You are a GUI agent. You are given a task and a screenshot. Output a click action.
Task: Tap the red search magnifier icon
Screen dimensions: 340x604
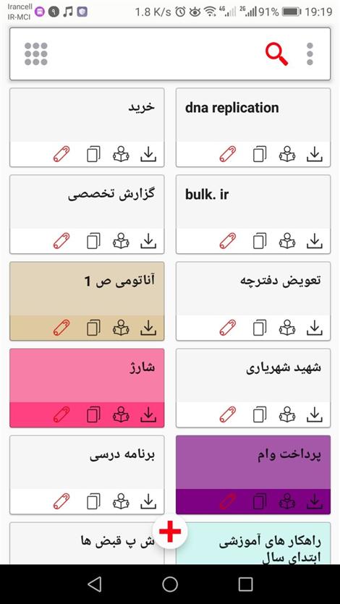click(x=277, y=54)
